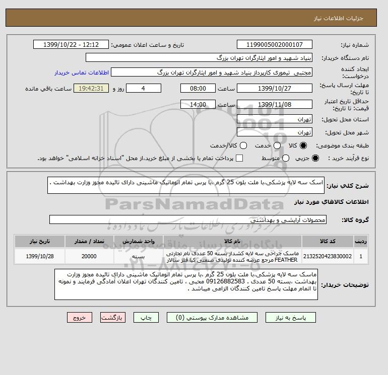Select the کالا/خدمت radio button
Viewport: 388px width, 375px height.
(243, 145)
